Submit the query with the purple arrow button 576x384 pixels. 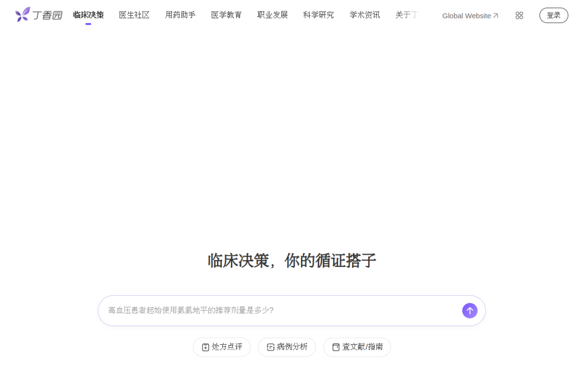[470, 311]
